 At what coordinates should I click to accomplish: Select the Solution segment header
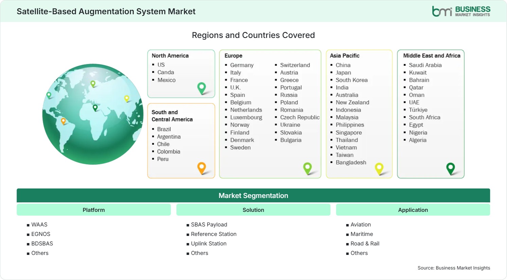253,210
